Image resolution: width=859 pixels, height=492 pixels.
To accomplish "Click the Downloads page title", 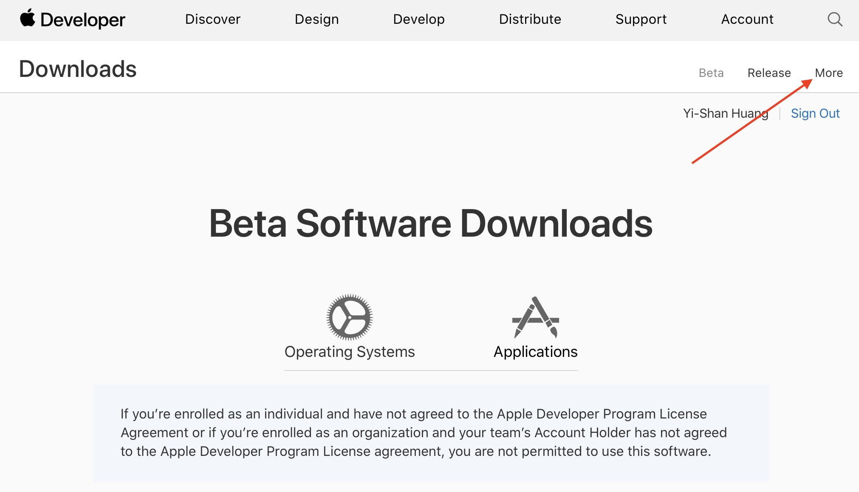I will pos(78,69).
